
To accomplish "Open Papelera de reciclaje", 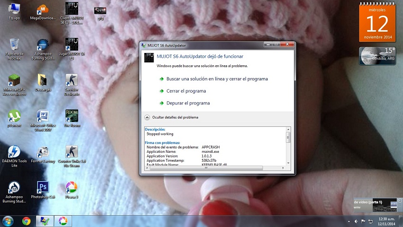I will (x=14, y=45).
